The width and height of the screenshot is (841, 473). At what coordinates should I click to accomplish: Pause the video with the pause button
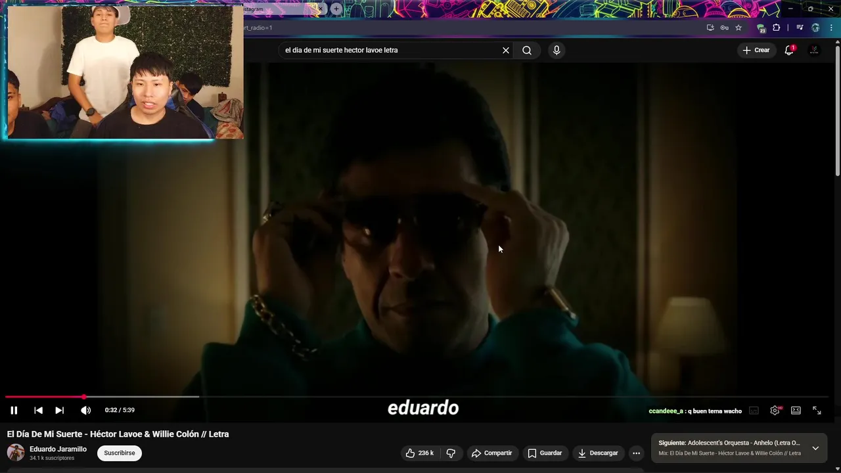pos(14,410)
